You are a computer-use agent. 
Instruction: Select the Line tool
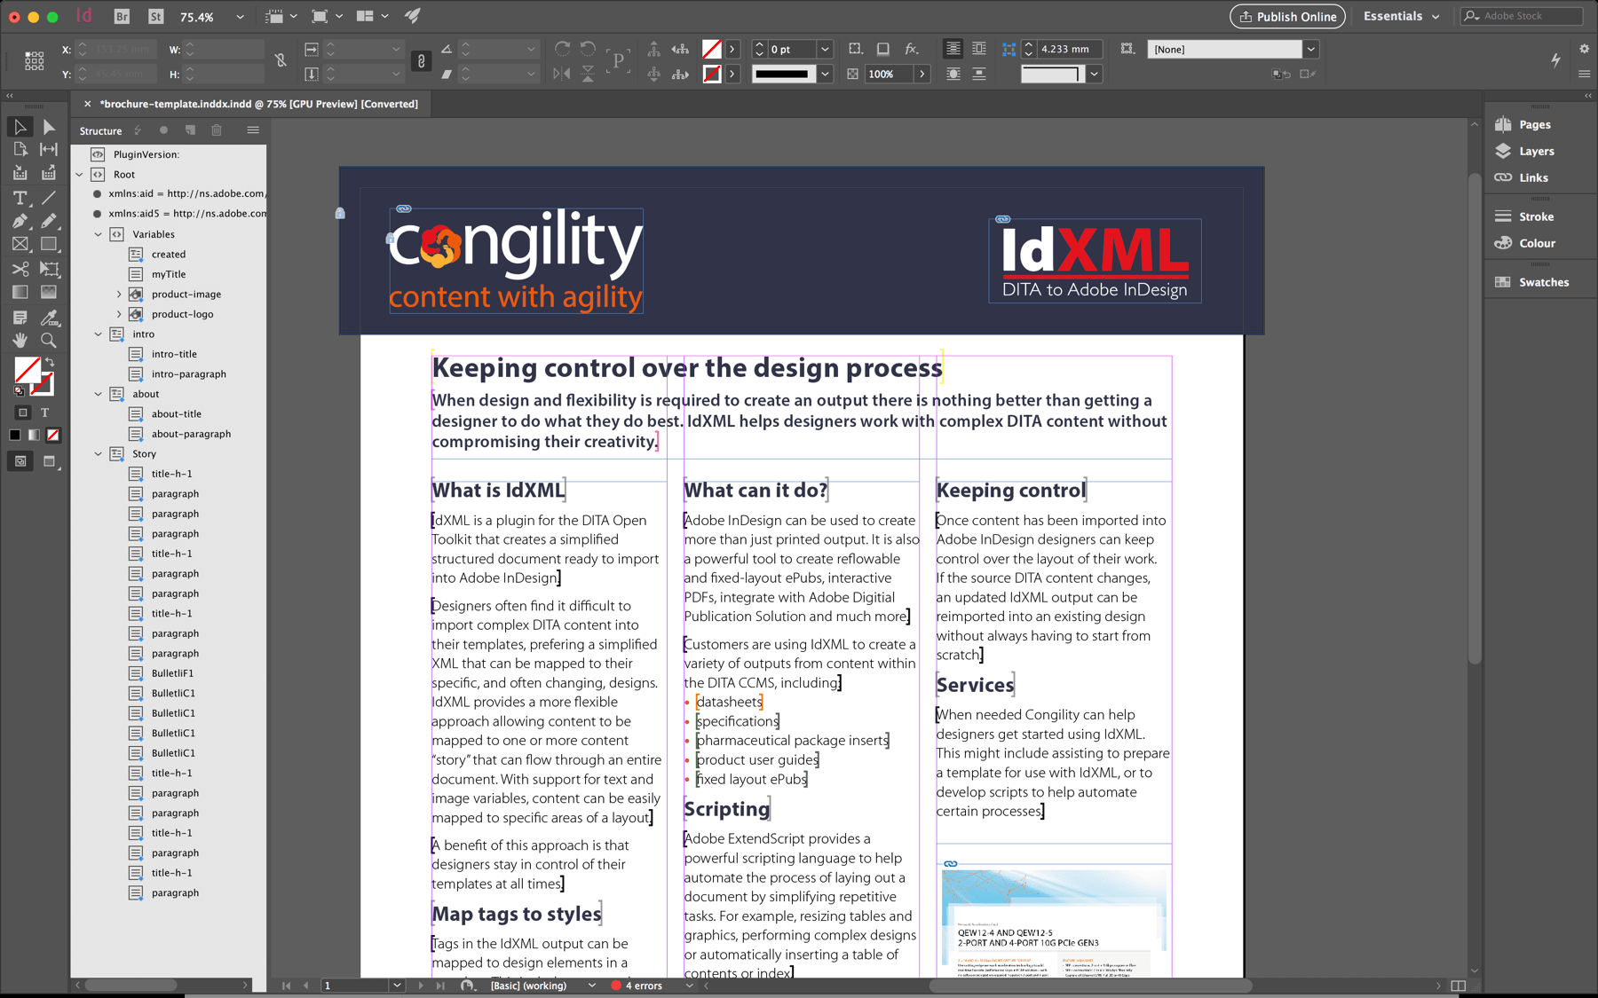pyautogui.click(x=49, y=198)
